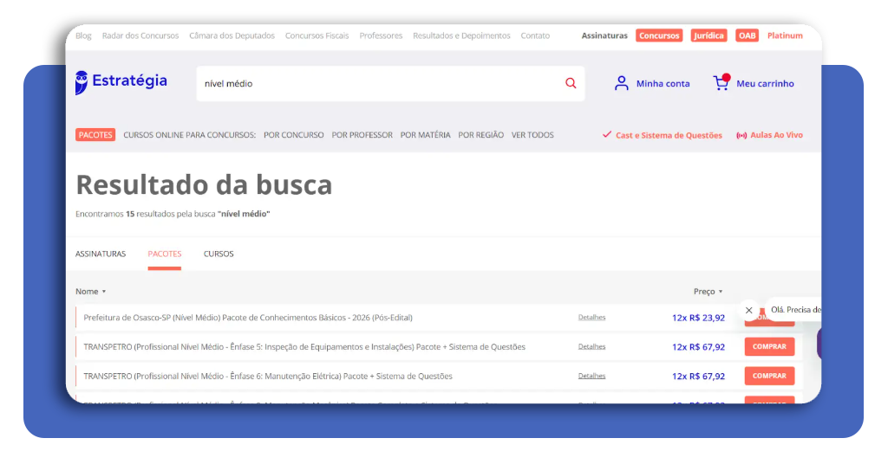Open TRANSPETRO Ênfase 5 Inspeção de Equipamentos title

[304, 347]
